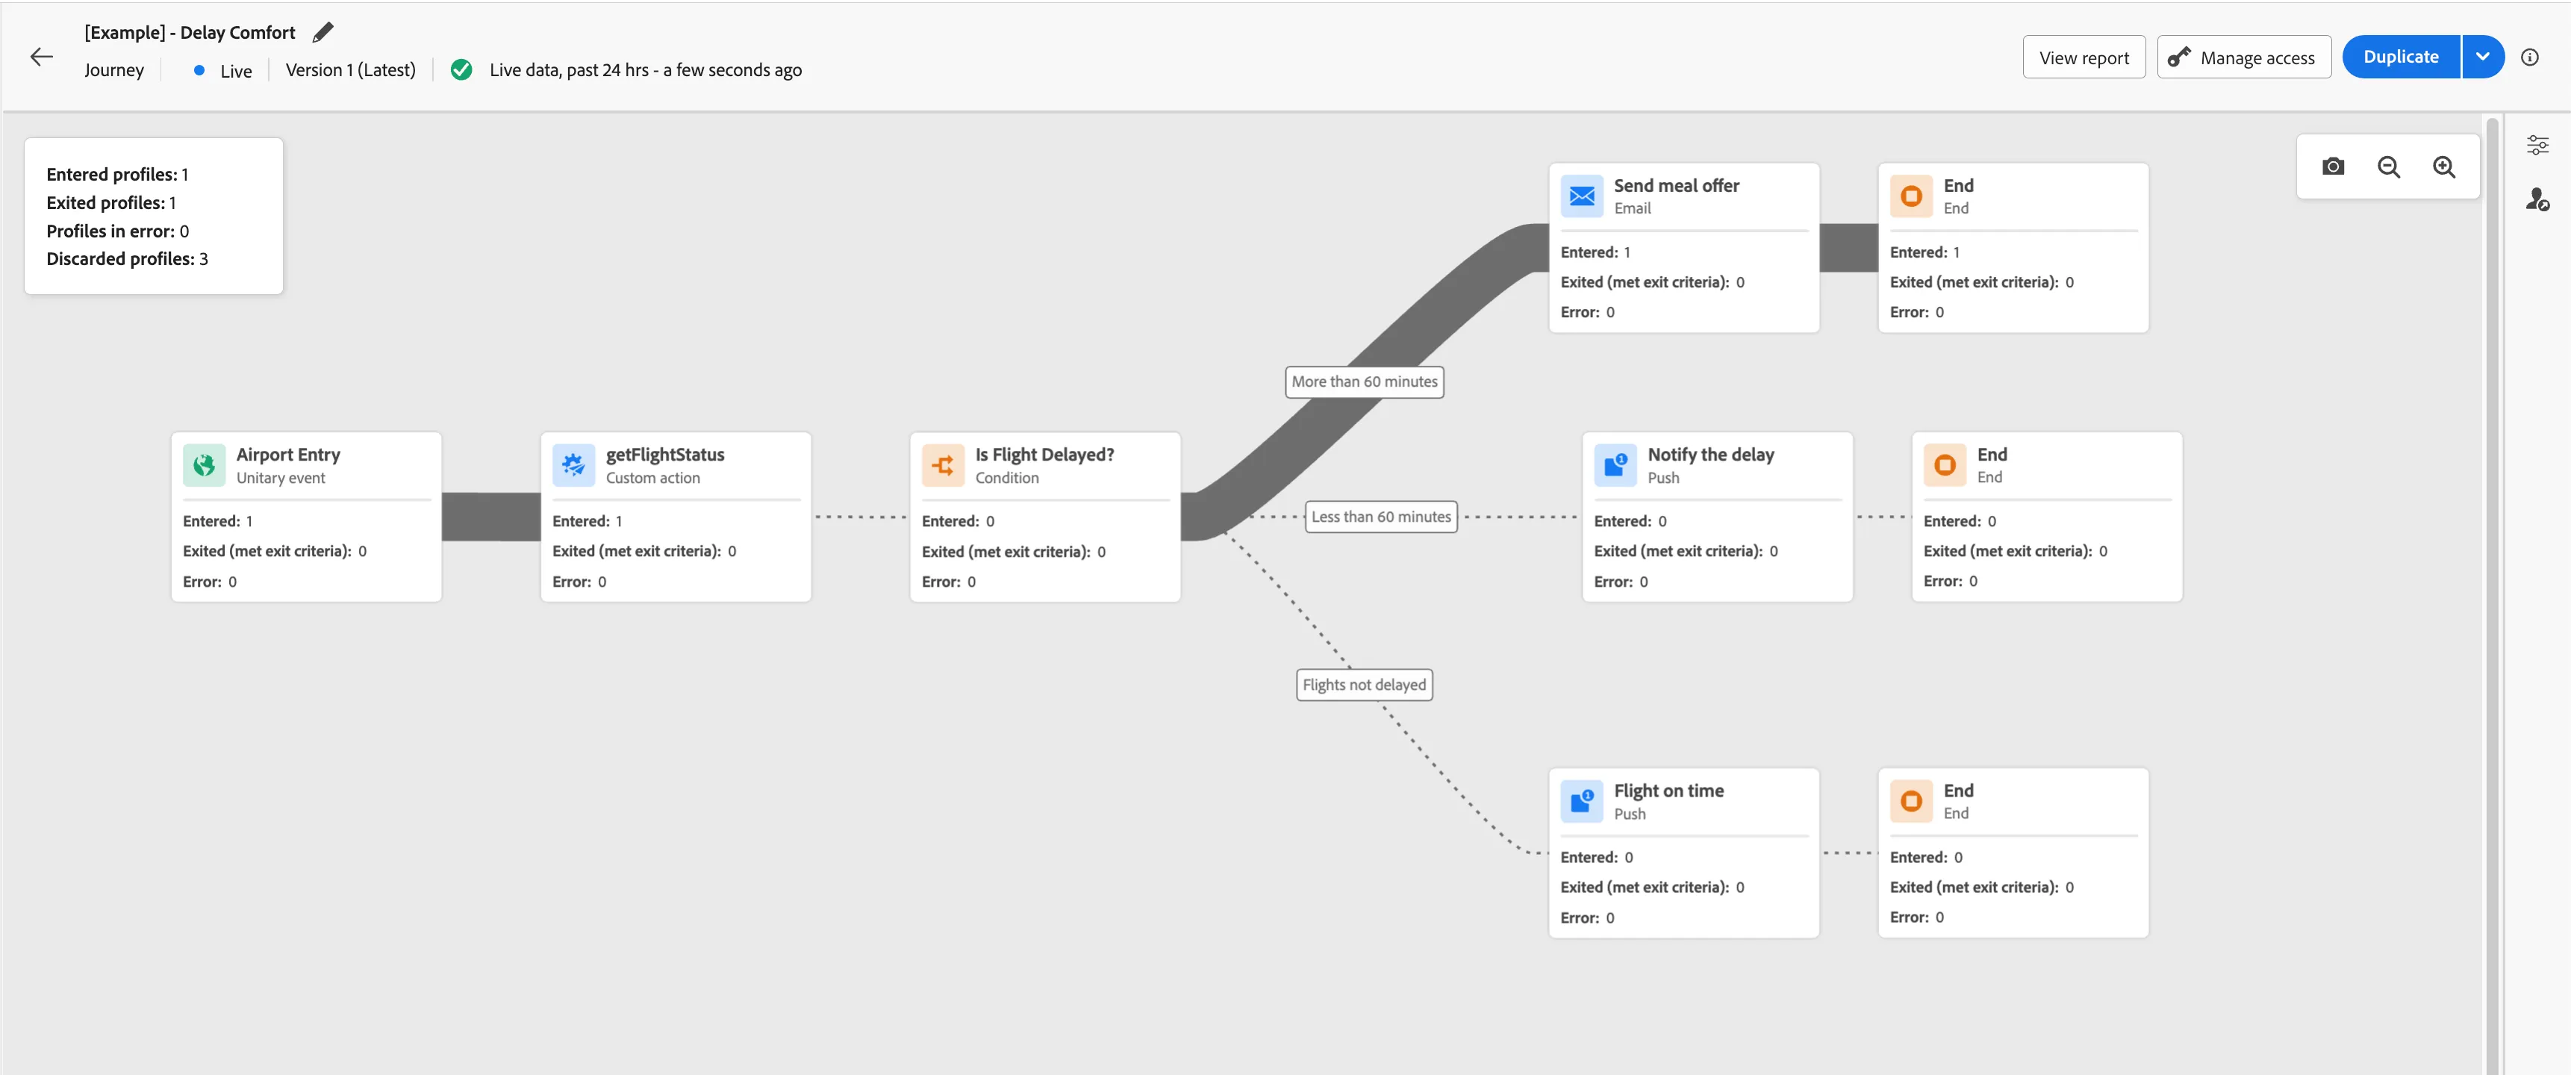
Task: Edit journey name with pencil icon
Action: pyautogui.click(x=322, y=33)
